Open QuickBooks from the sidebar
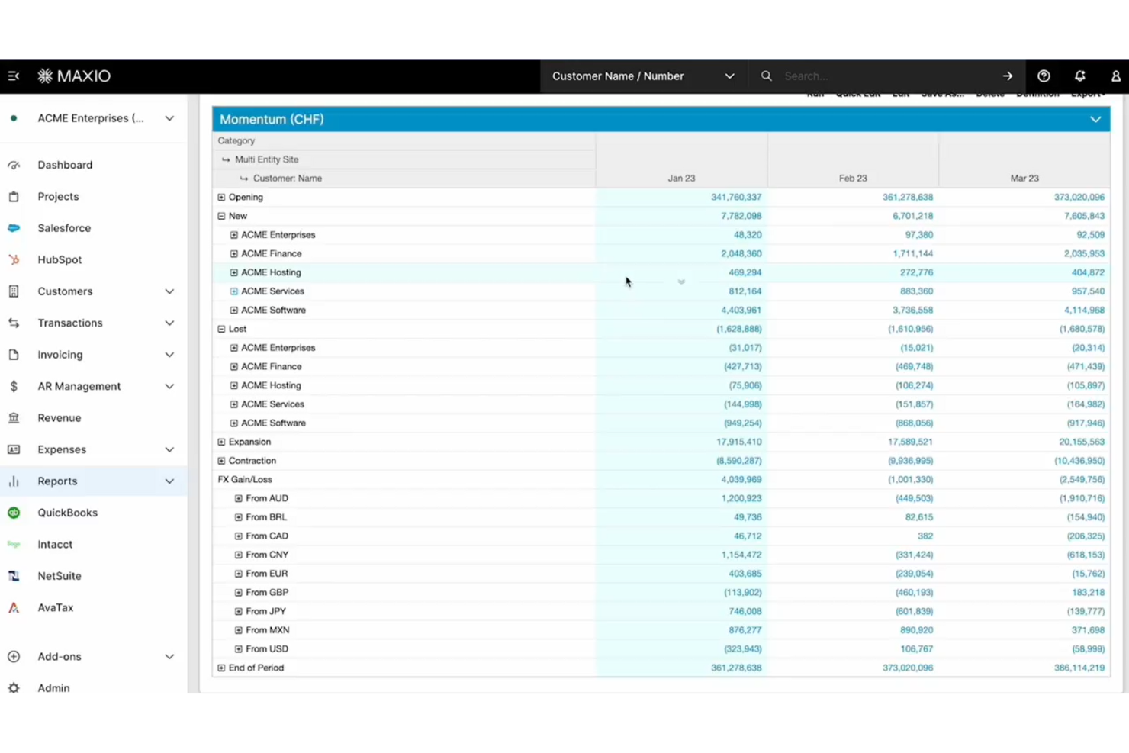Screen dimensions: 1129x753 point(67,513)
